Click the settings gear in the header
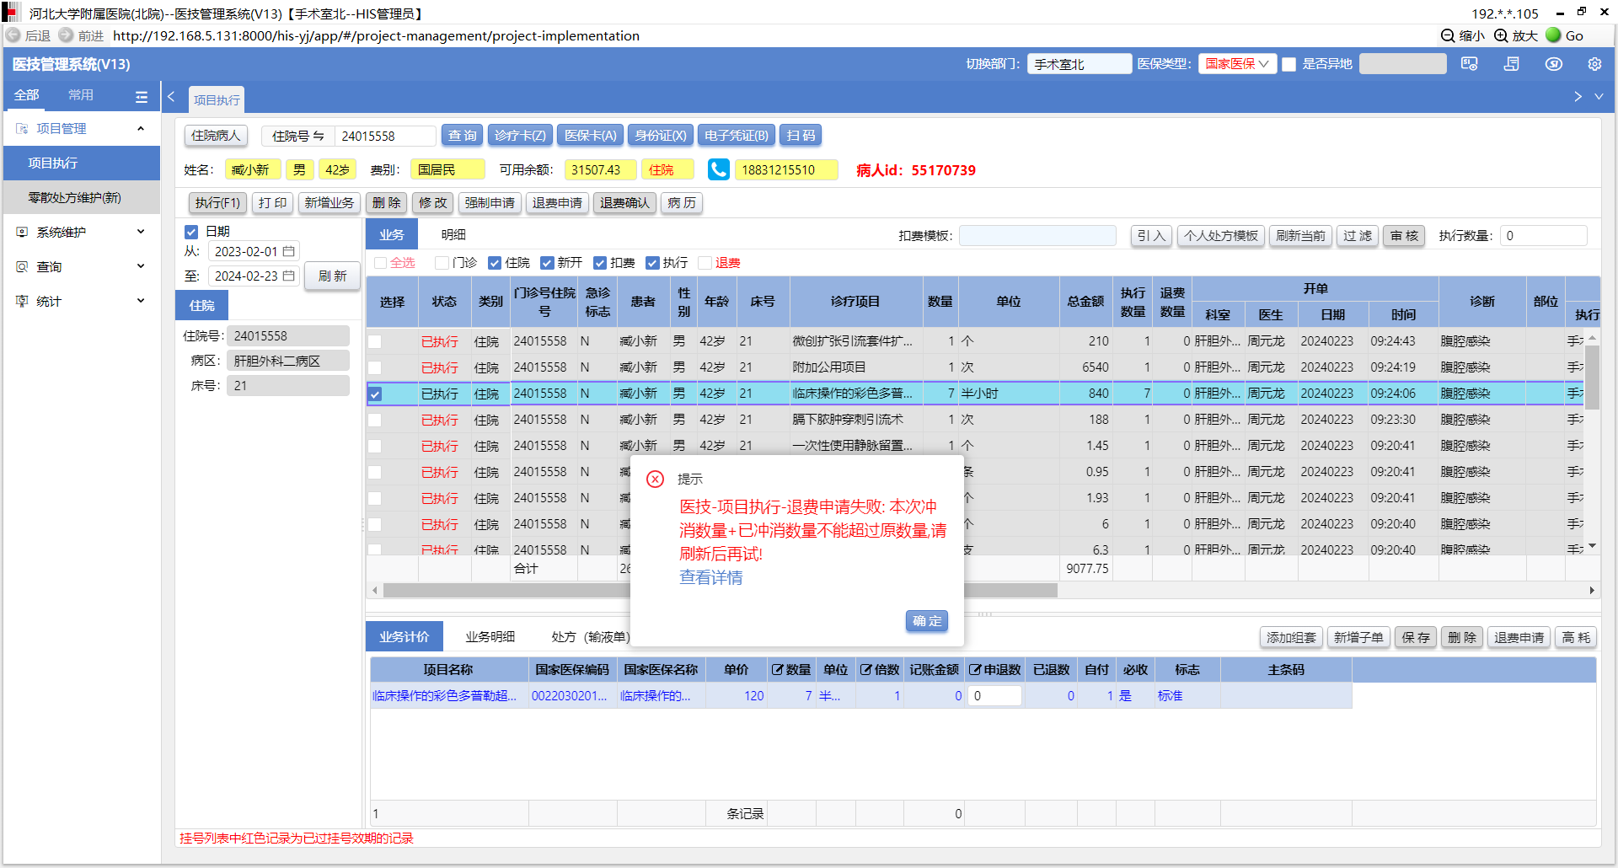 point(1594,64)
